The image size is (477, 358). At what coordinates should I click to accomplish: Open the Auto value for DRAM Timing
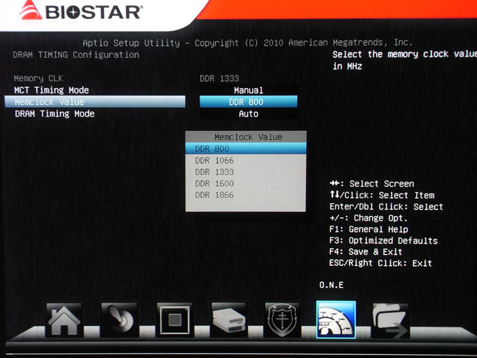click(x=249, y=114)
